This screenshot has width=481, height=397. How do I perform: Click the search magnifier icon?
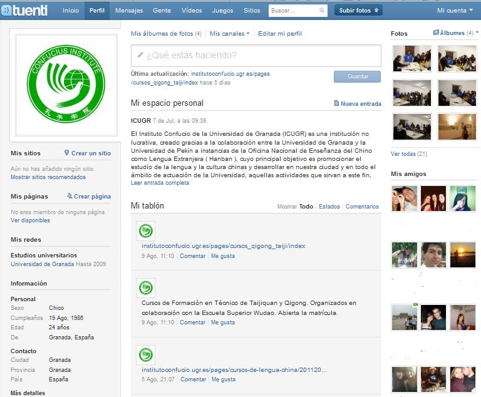(321, 11)
